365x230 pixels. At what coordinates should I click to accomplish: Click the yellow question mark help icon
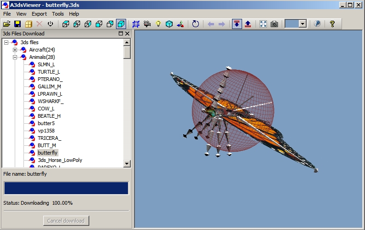point(332,24)
